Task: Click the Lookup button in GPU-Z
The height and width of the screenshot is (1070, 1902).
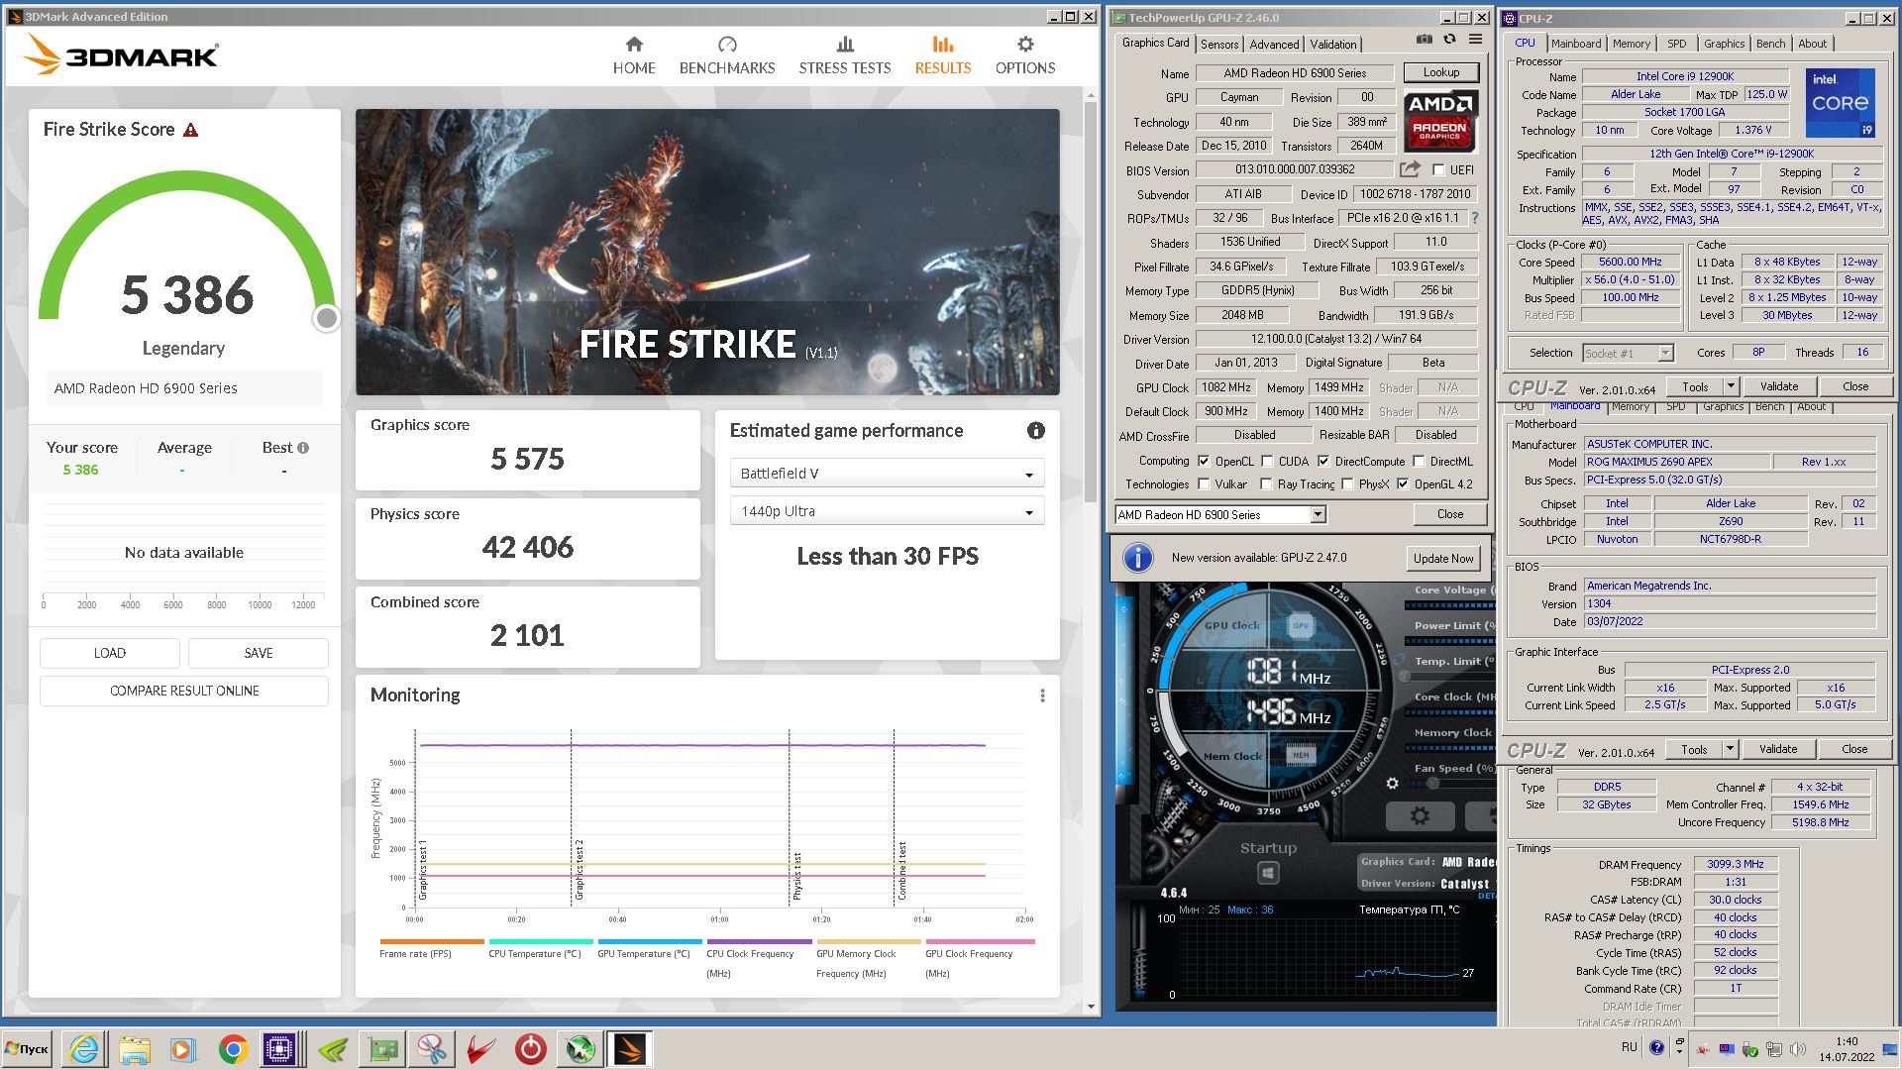Action: (1441, 72)
